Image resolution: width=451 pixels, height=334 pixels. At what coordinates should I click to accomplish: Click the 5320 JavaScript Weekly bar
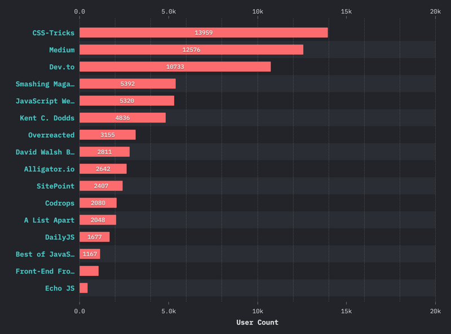tap(127, 100)
